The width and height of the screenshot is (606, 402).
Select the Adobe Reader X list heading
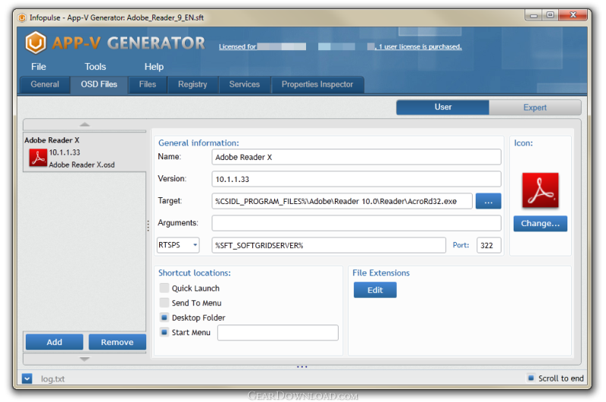pyautogui.click(x=52, y=140)
